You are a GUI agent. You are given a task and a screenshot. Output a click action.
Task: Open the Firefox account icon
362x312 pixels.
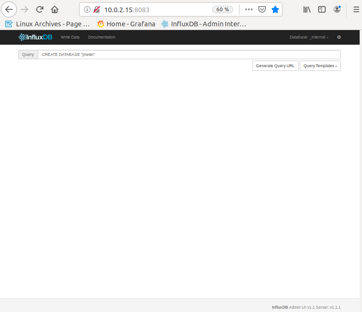click(x=337, y=9)
